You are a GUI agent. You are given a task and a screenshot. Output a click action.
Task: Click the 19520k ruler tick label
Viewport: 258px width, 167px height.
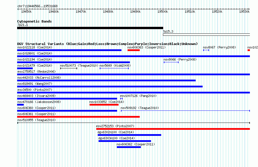(217, 12)
